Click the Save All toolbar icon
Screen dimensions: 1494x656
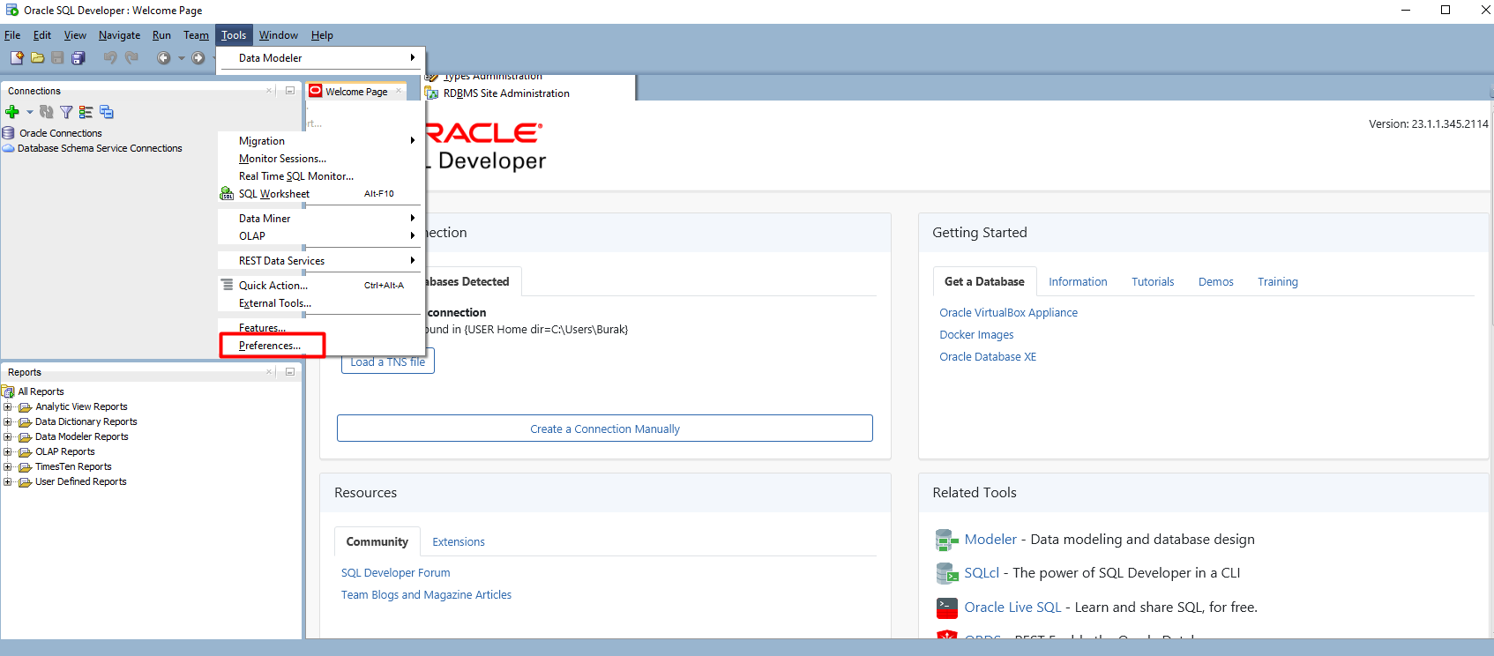[78, 58]
